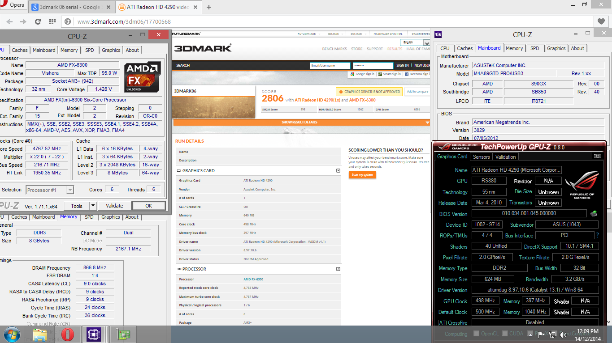Image resolution: width=612 pixels, height=343 pixels.
Task: Click the SEARCH label on dark bar
Action: 183,65
